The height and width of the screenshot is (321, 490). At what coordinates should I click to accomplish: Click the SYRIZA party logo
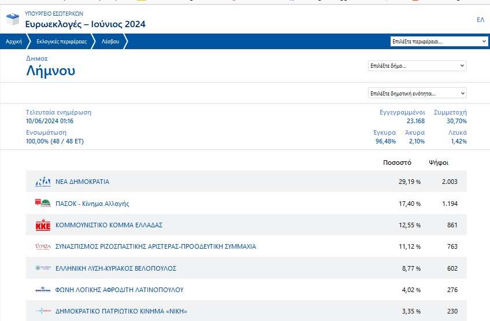[43, 246]
